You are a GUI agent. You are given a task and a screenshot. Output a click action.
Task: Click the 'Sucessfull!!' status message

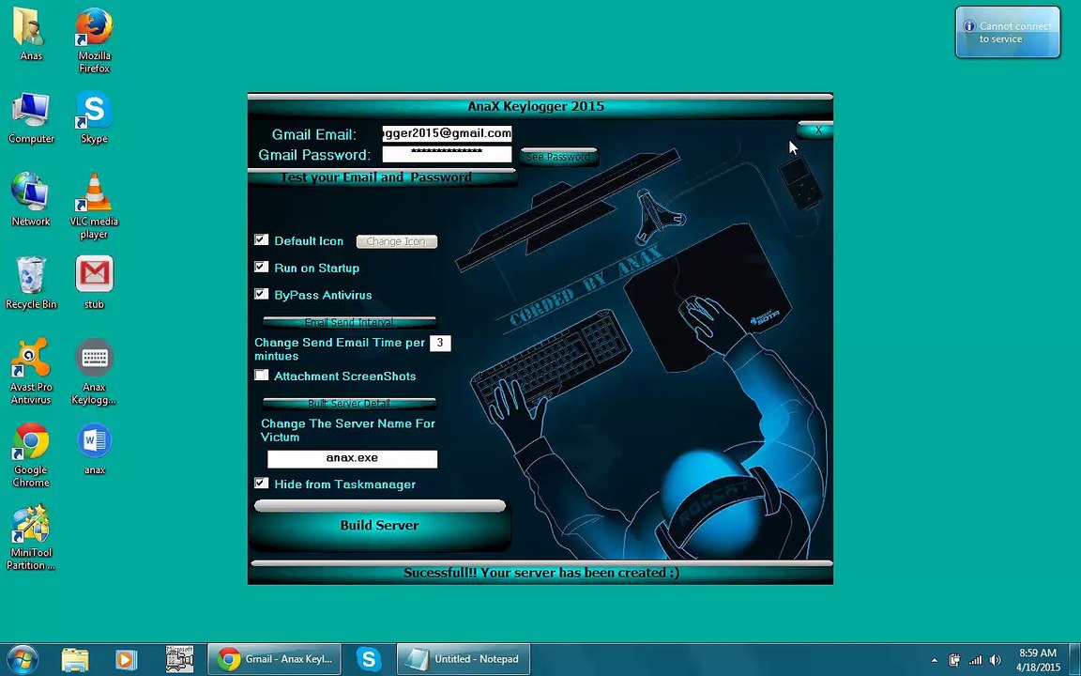[x=541, y=573]
